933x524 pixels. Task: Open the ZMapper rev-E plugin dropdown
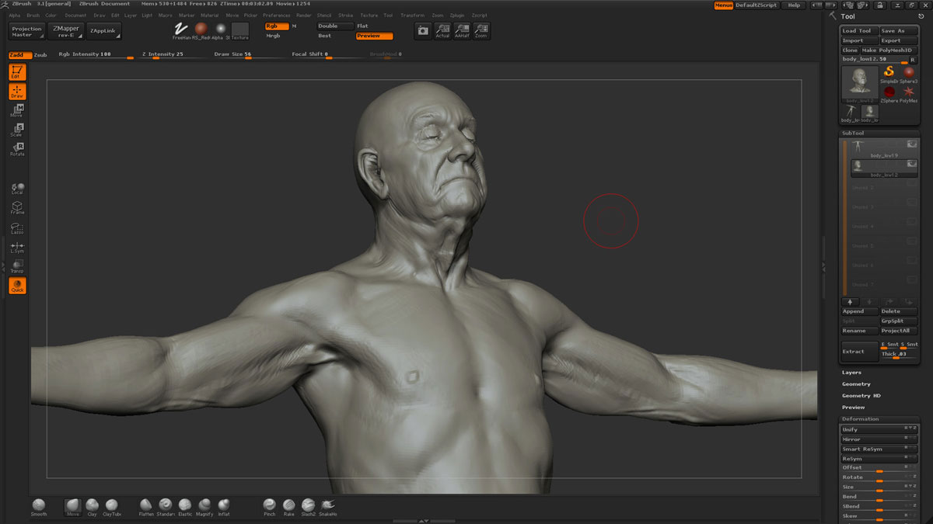pyautogui.click(x=65, y=31)
